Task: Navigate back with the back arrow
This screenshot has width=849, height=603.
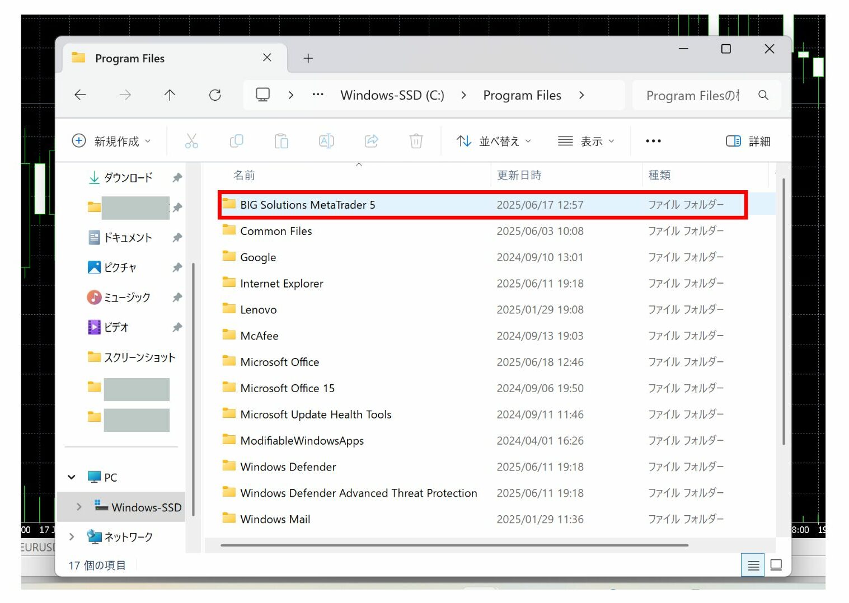Action: [x=81, y=95]
